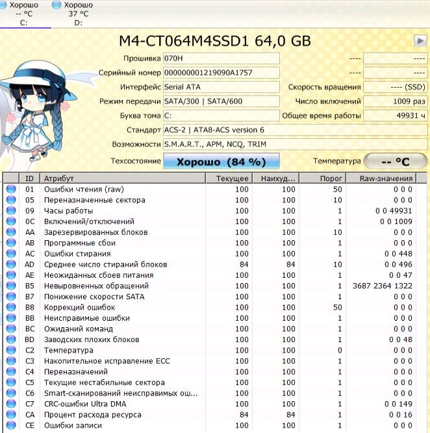This screenshot has width=430, height=433.
Task: Click the health status orb for drive D:
Action: (57, 5)
